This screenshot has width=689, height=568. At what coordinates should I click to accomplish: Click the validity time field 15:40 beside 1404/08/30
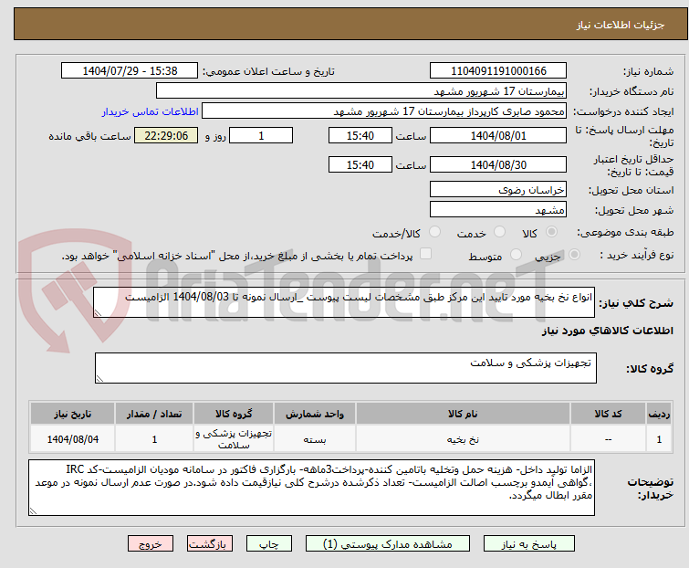coord(360,165)
